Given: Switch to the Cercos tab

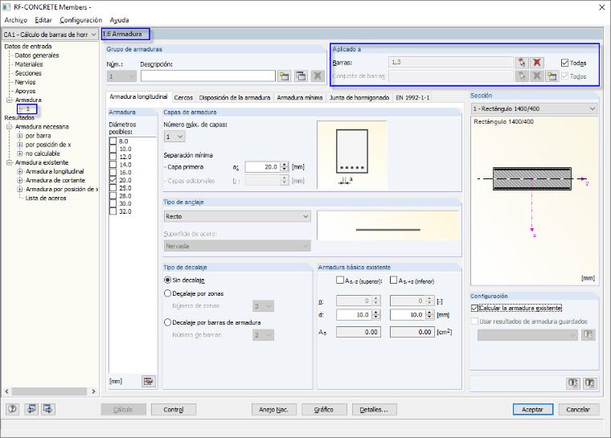Looking at the screenshot, I should 183,97.
